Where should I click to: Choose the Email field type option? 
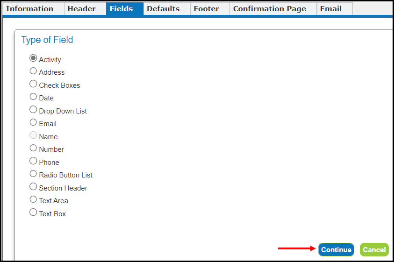[x=33, y=122]
